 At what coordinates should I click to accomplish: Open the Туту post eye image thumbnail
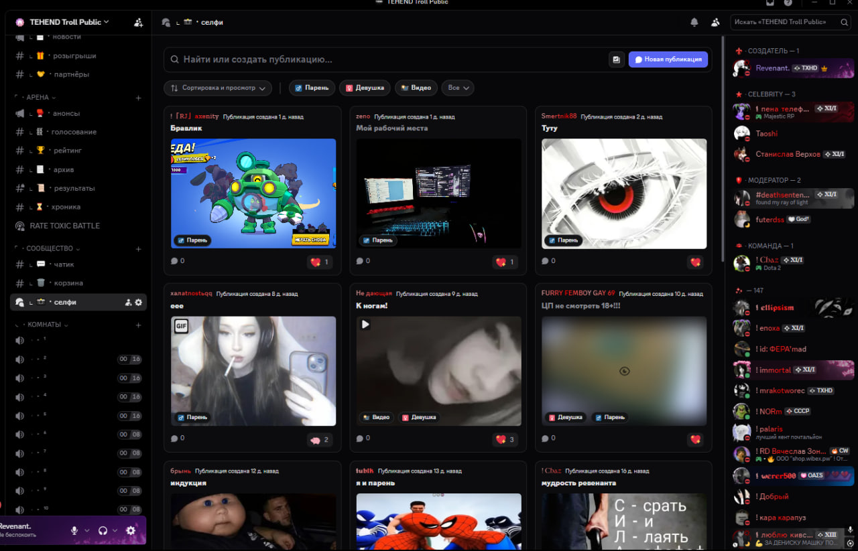point(624,193)
